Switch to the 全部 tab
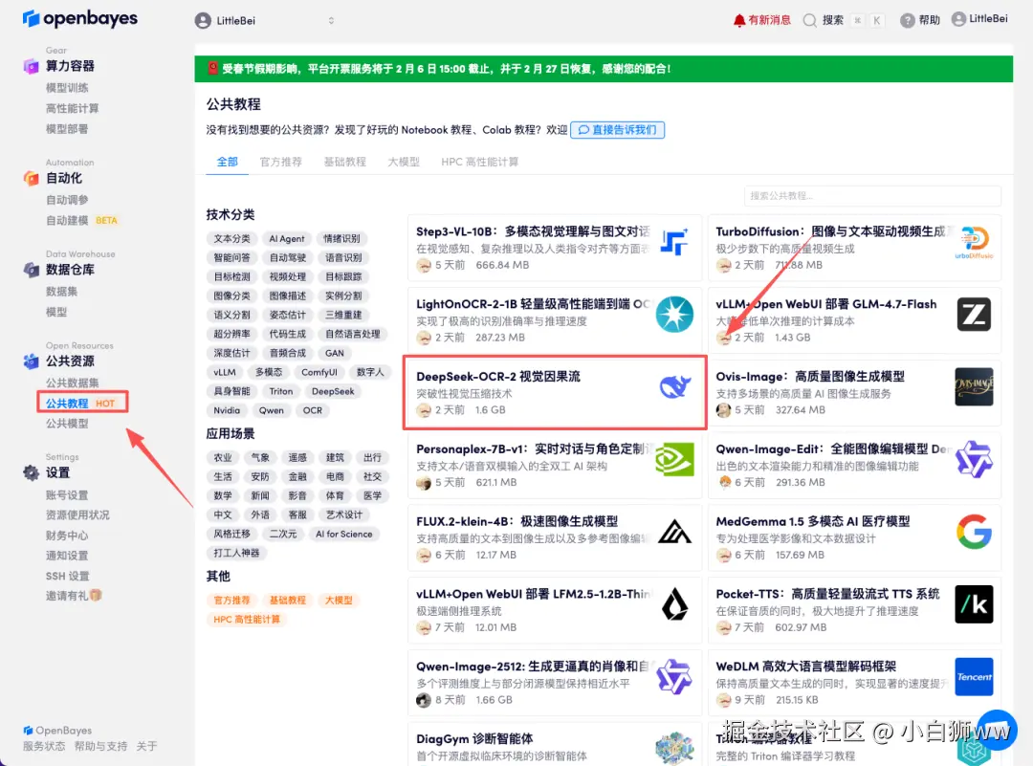Image resolution: width=1033 pixels, height=766 pixels. coord(228,162)
